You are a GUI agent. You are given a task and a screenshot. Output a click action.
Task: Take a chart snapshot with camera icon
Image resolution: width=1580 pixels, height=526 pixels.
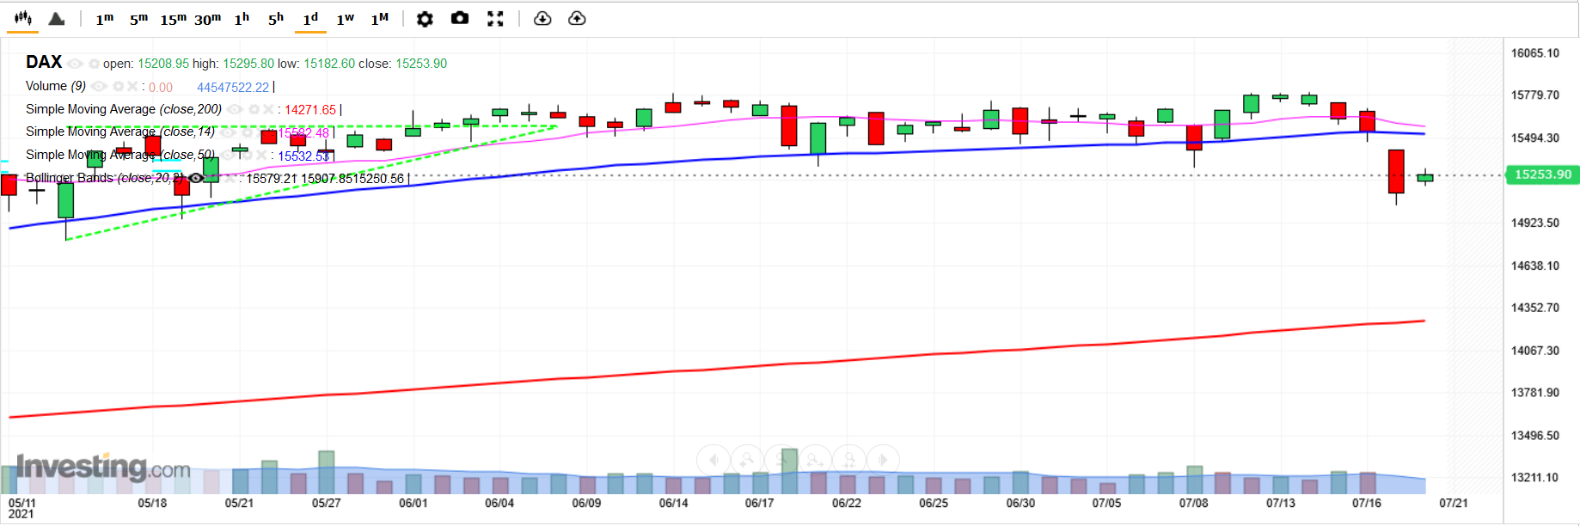click(x=460, y=18)
